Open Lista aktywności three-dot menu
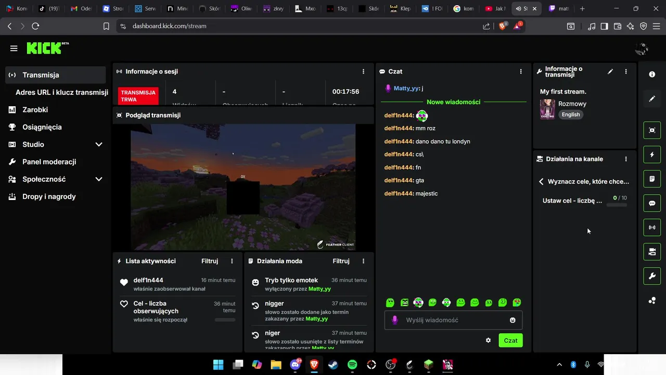Screen dimensions: 666x375 coord(232,261)
